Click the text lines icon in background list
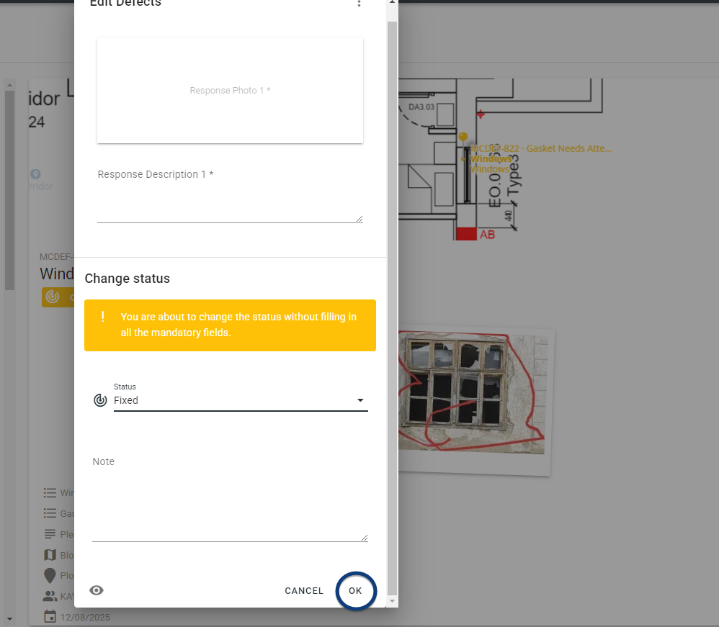 (50, 534)
